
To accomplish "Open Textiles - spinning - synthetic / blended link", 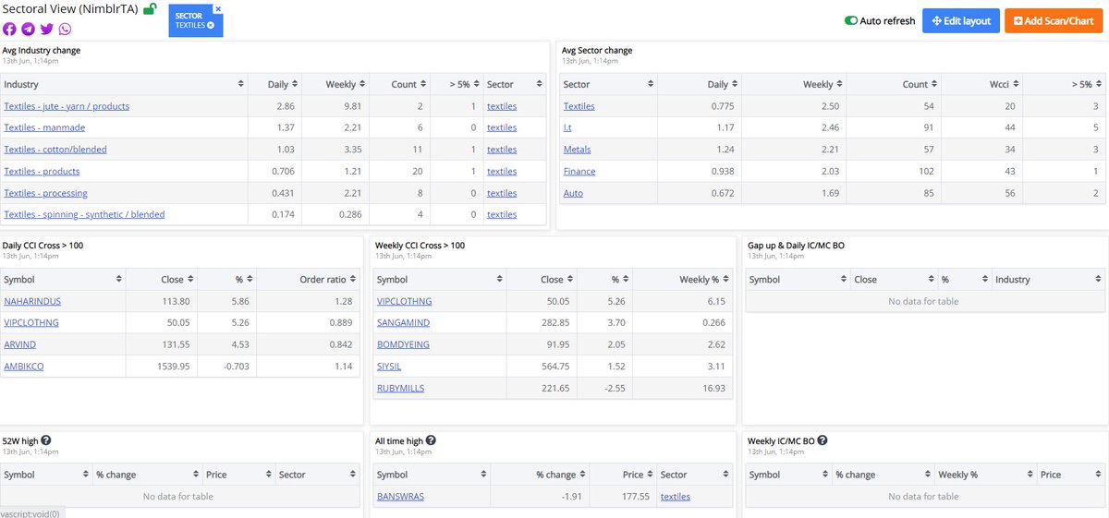I will point(84,214).
